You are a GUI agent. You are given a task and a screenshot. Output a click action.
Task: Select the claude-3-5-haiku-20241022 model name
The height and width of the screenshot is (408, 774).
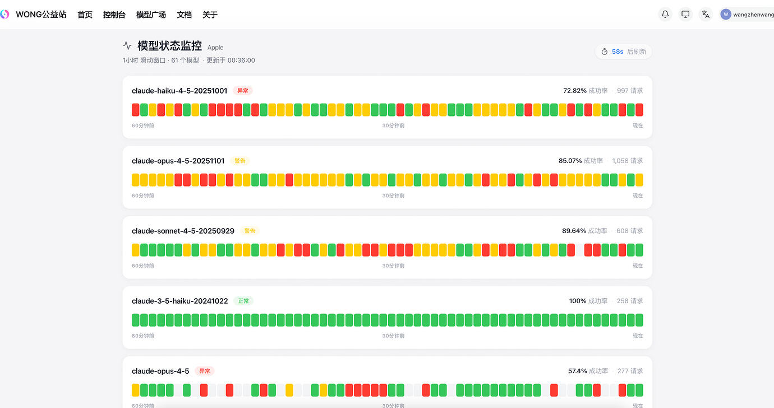coord(180,301)
